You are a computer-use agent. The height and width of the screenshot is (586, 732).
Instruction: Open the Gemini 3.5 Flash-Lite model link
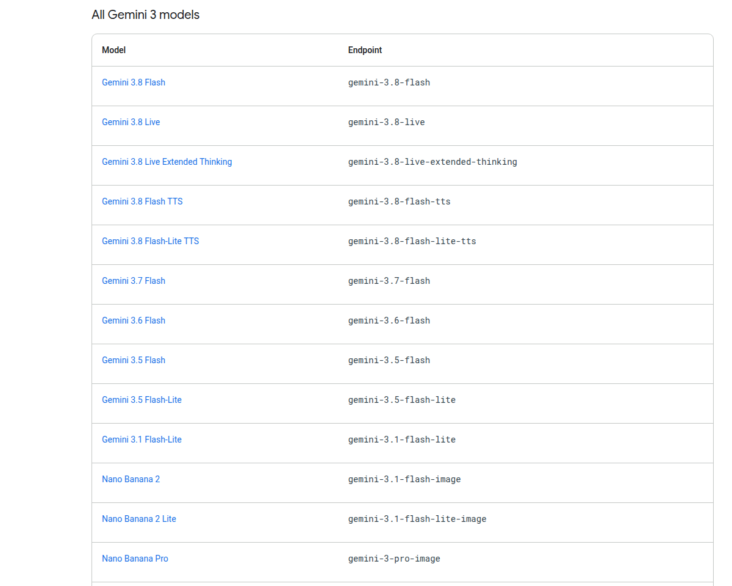pos(142,400)
